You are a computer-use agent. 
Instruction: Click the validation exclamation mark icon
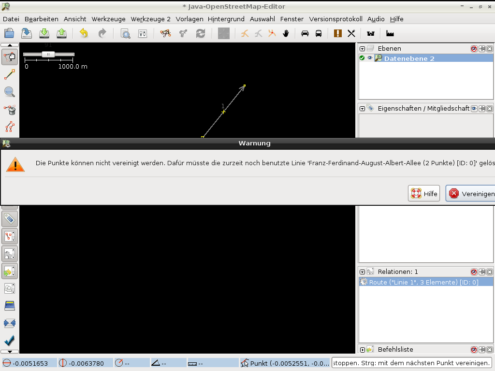[337, 33]
